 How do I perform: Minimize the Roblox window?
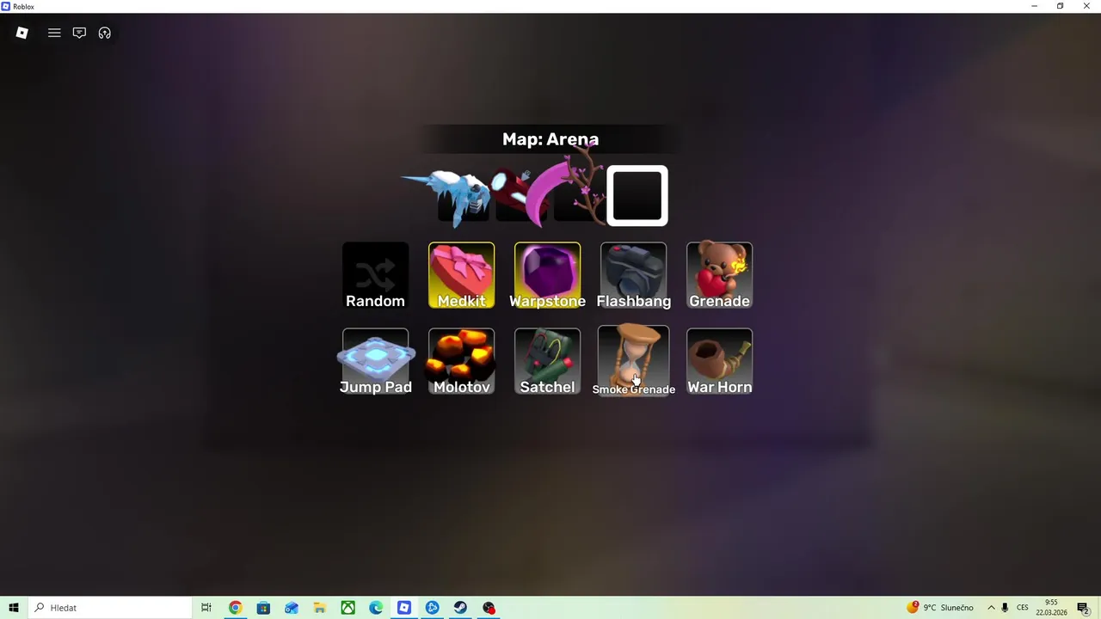coord(1034,6)
